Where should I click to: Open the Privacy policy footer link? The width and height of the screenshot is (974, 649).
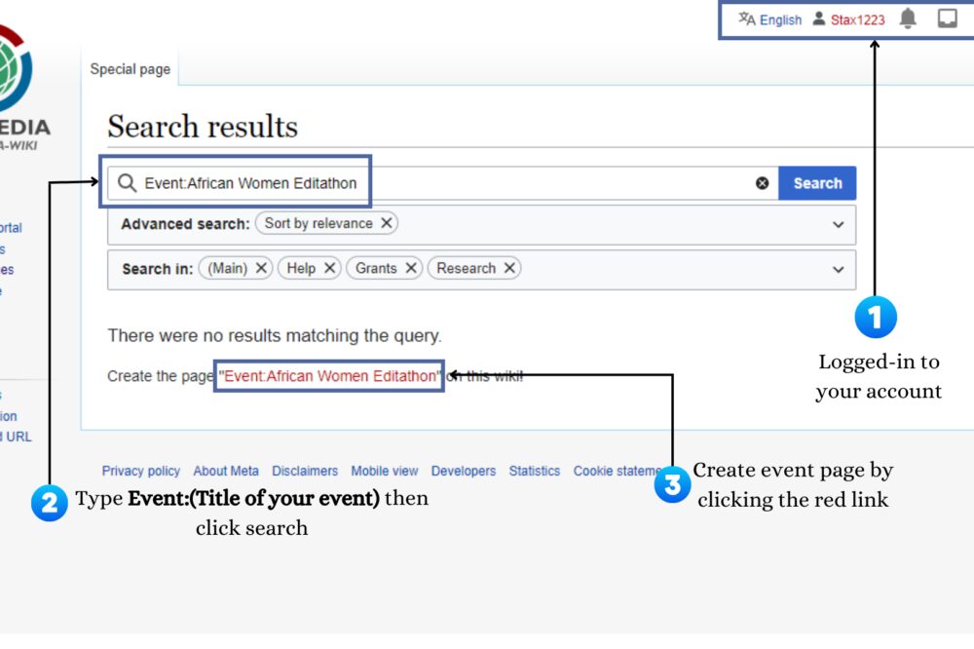click(141, 471)
